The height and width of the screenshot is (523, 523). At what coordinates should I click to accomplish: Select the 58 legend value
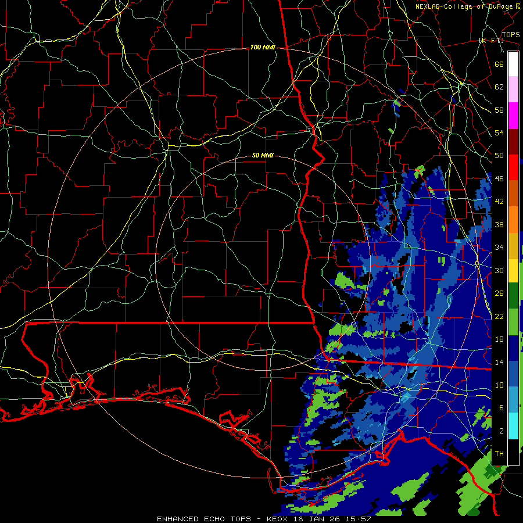click(x=499, y=110)
